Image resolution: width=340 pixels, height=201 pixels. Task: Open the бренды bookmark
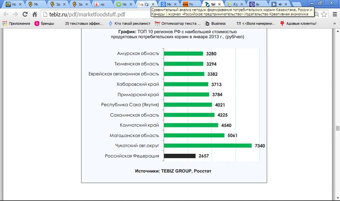[x=44, y=23]
